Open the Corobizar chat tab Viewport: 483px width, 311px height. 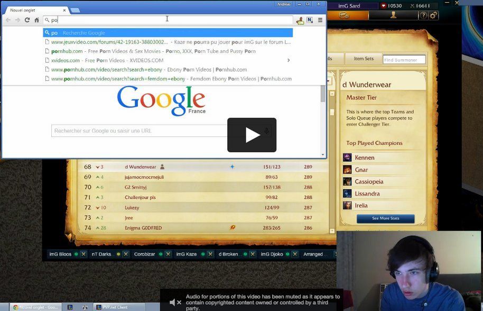point(144,254)
